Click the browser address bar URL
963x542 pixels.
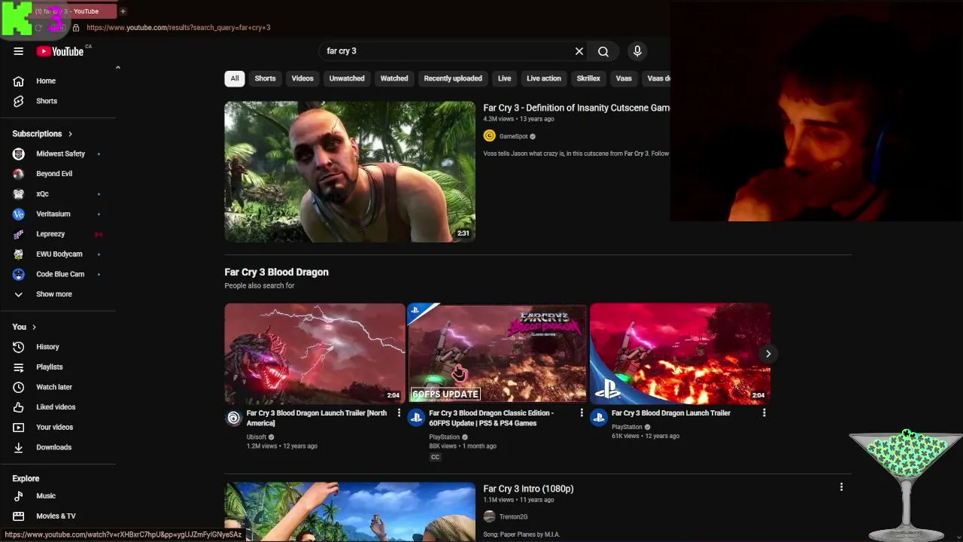click(178, 28)
